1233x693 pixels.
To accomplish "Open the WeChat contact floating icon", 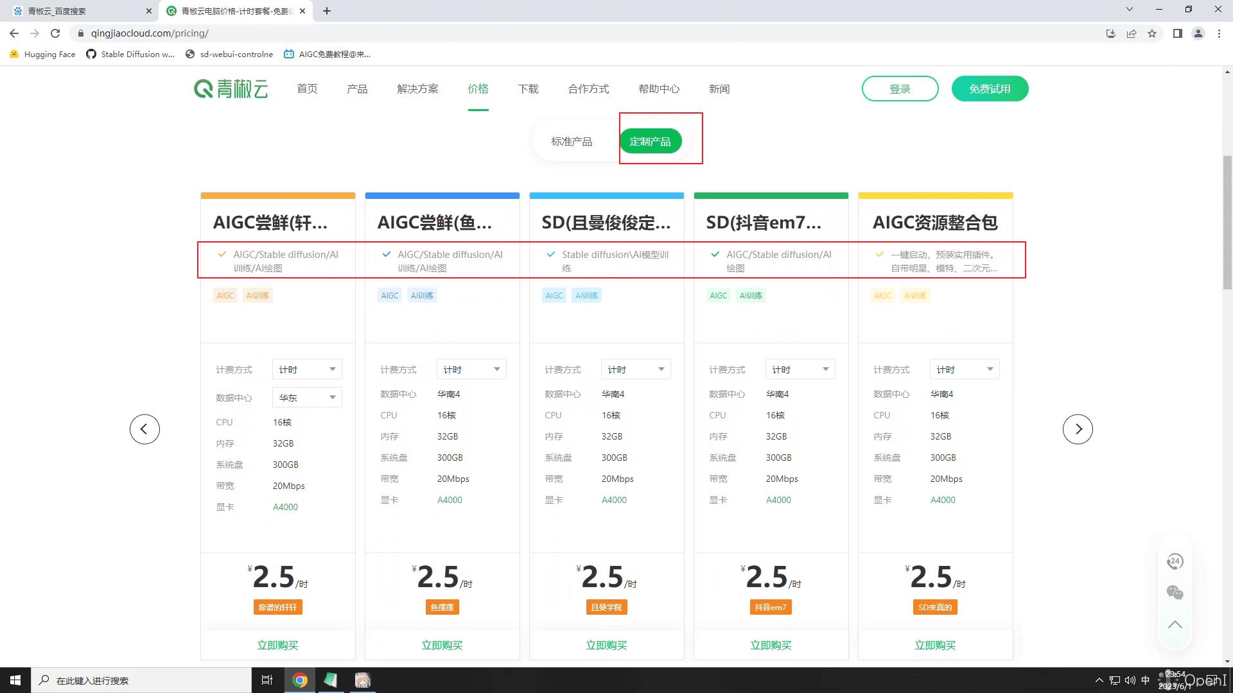I will [1175, 593].
